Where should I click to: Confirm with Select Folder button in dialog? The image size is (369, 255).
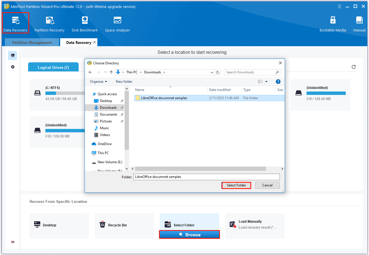[x=236, y=185]
